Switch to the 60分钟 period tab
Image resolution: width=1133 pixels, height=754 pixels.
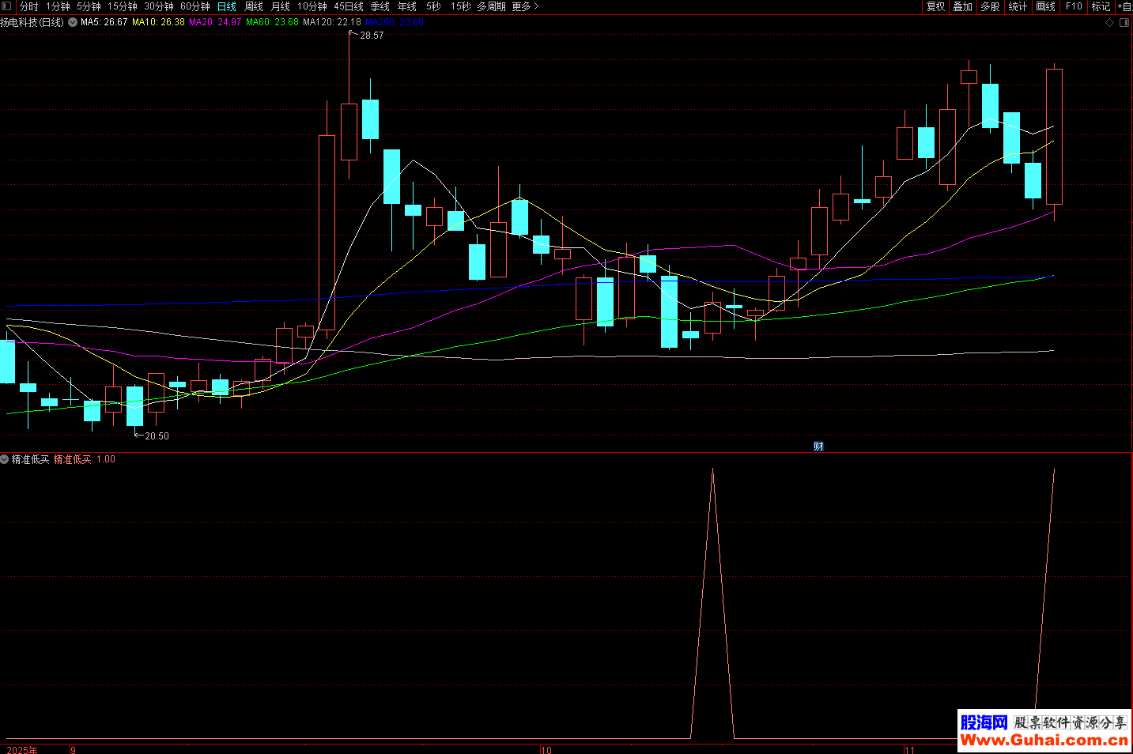point(195,6)
